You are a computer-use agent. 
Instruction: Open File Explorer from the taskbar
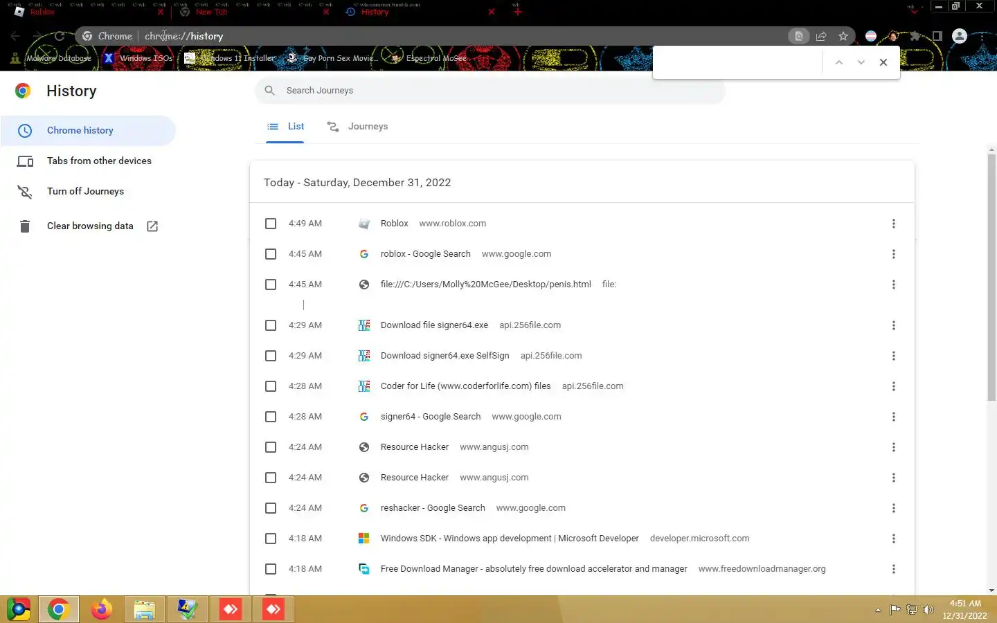coord(145,610)
